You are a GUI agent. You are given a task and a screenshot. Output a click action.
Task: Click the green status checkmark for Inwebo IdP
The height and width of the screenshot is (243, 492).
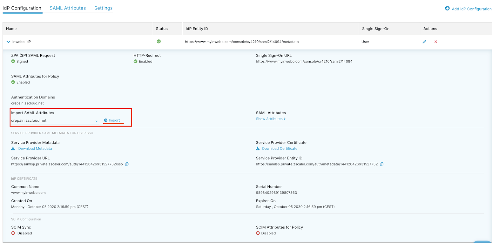click(159, 42)
